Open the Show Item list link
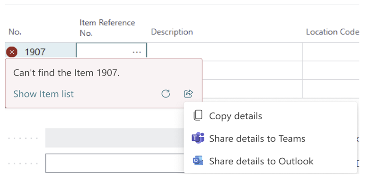 44,94
